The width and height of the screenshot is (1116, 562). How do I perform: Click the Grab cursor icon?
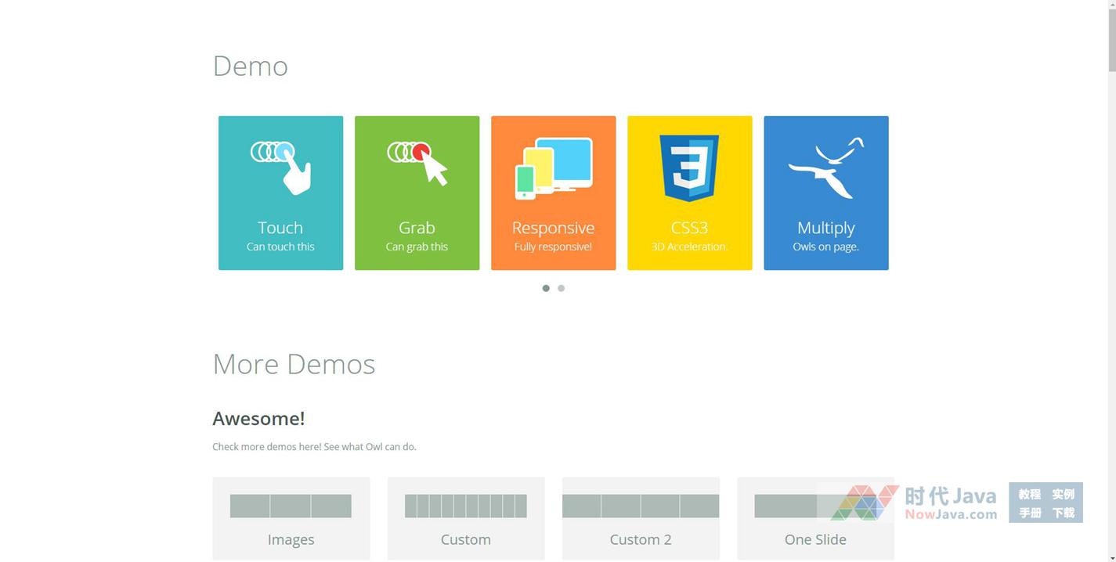[x=417, y=162]
